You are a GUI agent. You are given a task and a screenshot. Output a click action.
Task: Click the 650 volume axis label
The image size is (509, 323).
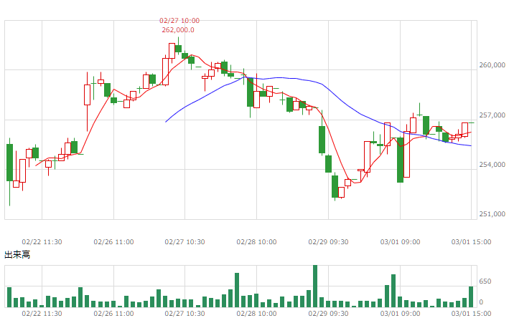coord(485,281)
